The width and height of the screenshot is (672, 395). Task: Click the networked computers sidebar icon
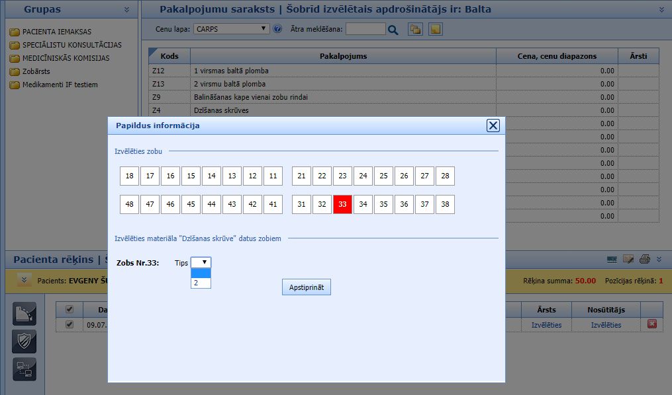24,369
